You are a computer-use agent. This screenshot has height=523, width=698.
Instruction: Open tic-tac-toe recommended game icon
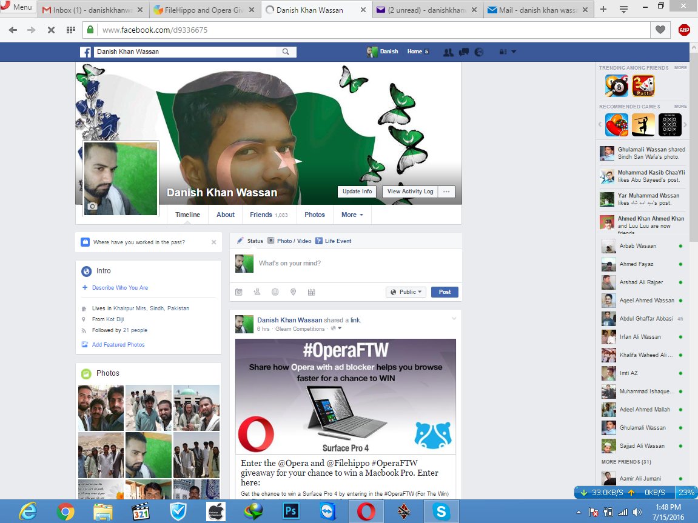coord(670,124)
